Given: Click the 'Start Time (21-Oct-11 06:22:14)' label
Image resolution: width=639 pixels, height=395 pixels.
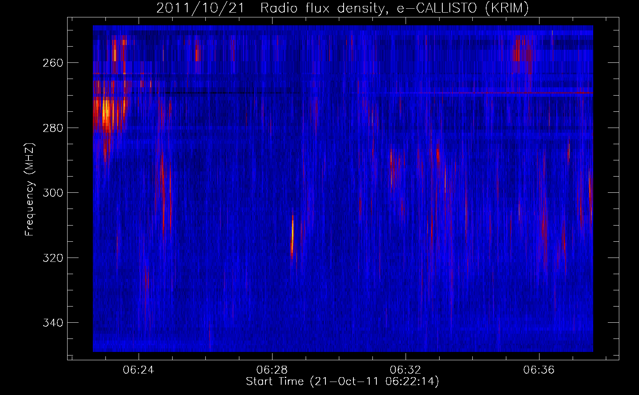Looking at the screenshot, I should click(342, 382).
